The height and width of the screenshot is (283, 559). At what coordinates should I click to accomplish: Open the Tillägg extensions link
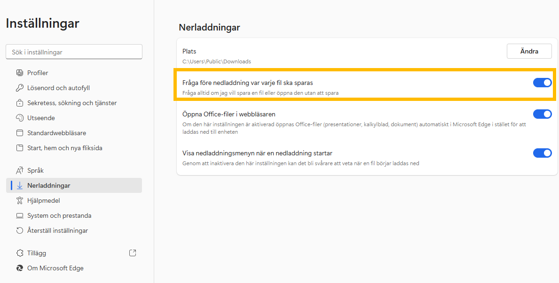click(x=37, y=253)
